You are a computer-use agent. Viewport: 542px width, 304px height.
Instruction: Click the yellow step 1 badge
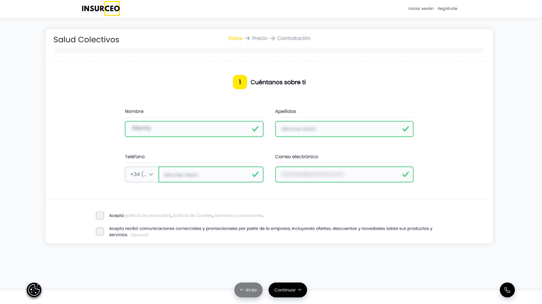pos(240,82)
